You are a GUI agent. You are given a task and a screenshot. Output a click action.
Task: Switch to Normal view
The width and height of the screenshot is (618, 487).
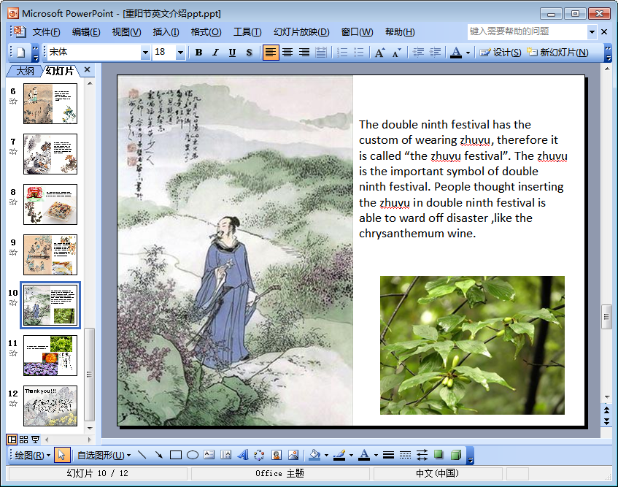(12, 440)
